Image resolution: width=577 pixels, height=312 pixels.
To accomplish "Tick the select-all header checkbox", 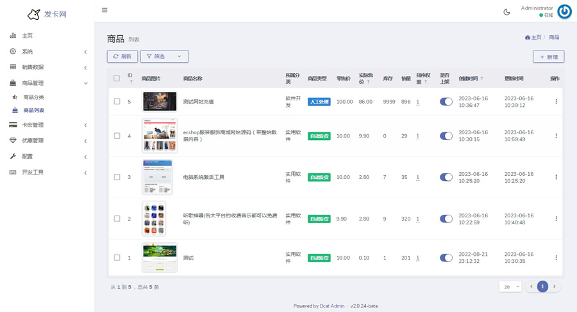I will click(117, 79).
